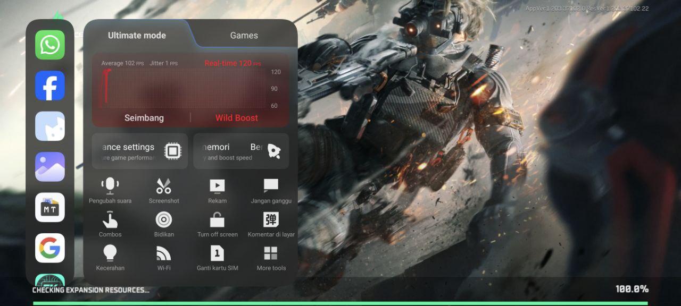Toggle the Wi-Fi tool
Viewport: 681px width, 306px height.
(x=164, y=258)
